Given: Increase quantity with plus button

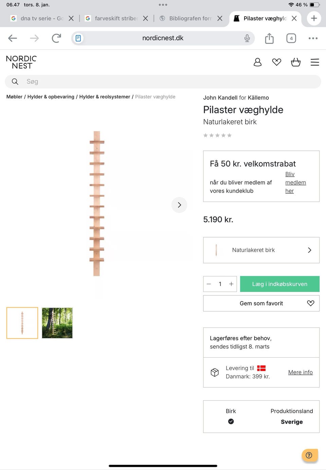Looking at the screenshot, I should [x=231, y=284].
